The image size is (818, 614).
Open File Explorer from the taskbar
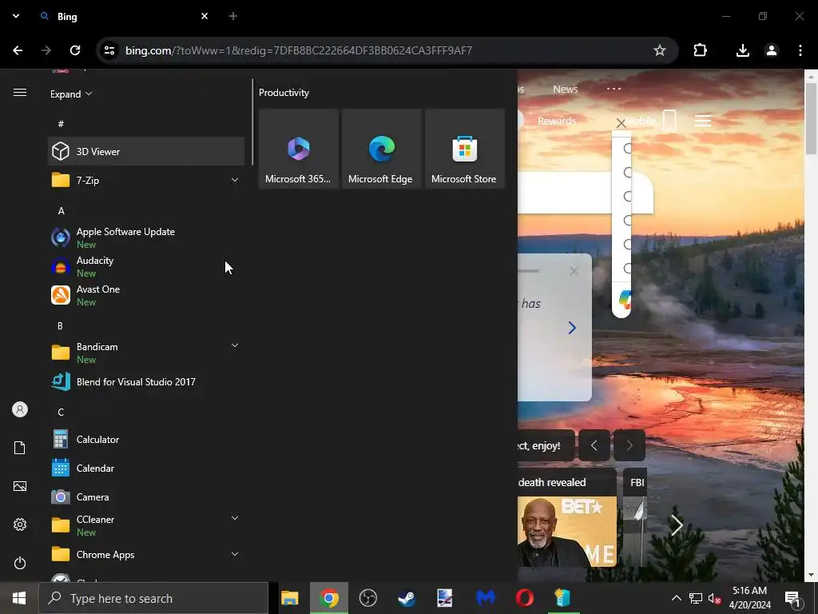pos(289,598)
